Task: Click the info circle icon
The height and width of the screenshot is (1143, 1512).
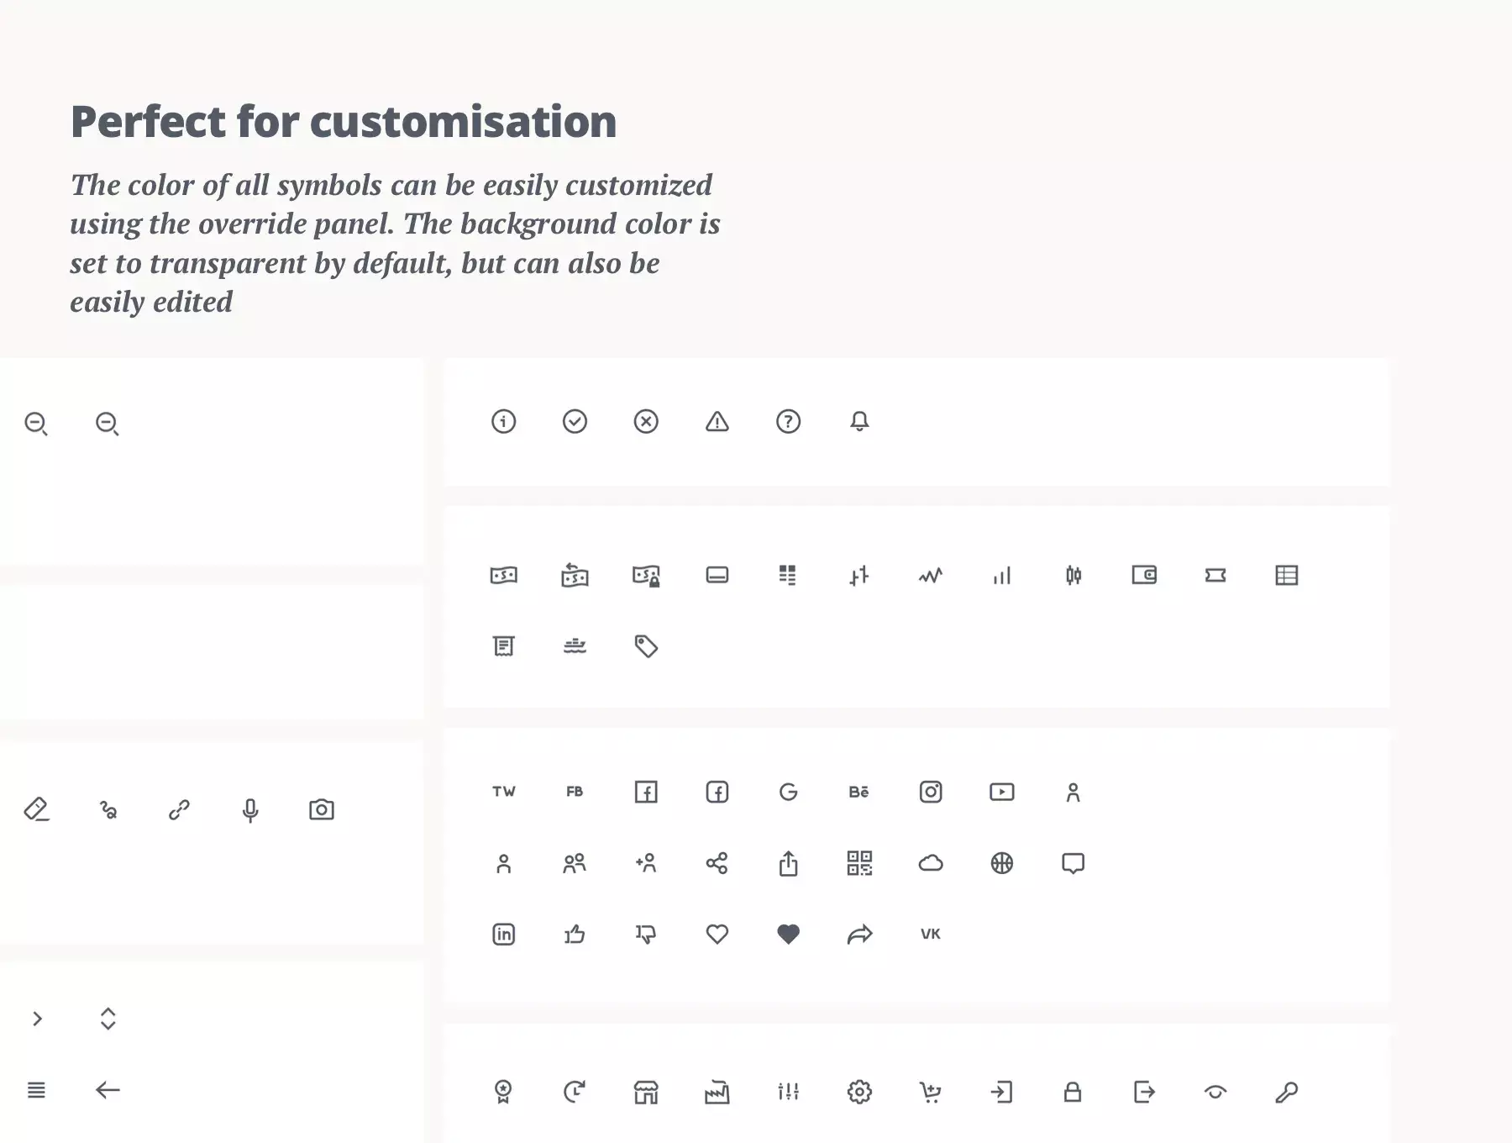Action: 503,421
